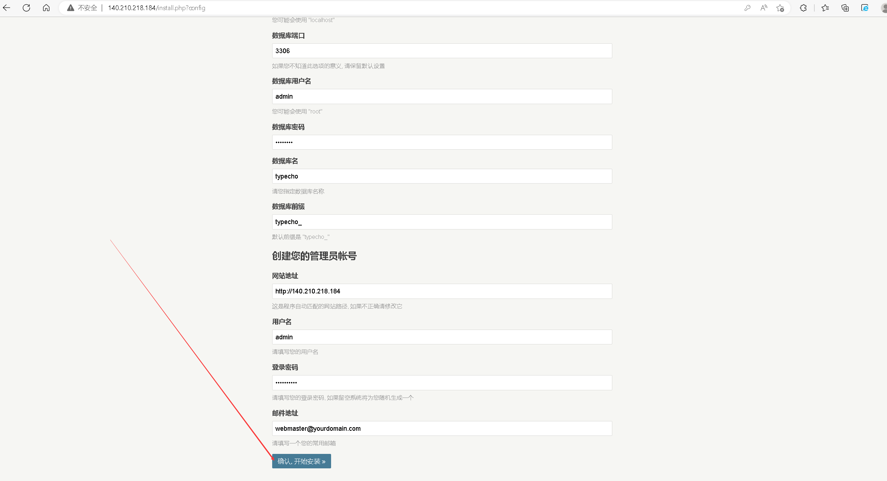
Task: Edit the 网站地址 URL field
Action: [442, 291]
